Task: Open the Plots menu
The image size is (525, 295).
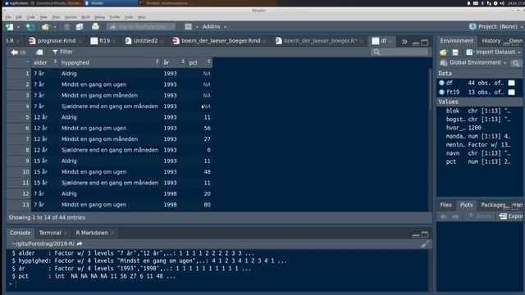Action: (56, 17)
